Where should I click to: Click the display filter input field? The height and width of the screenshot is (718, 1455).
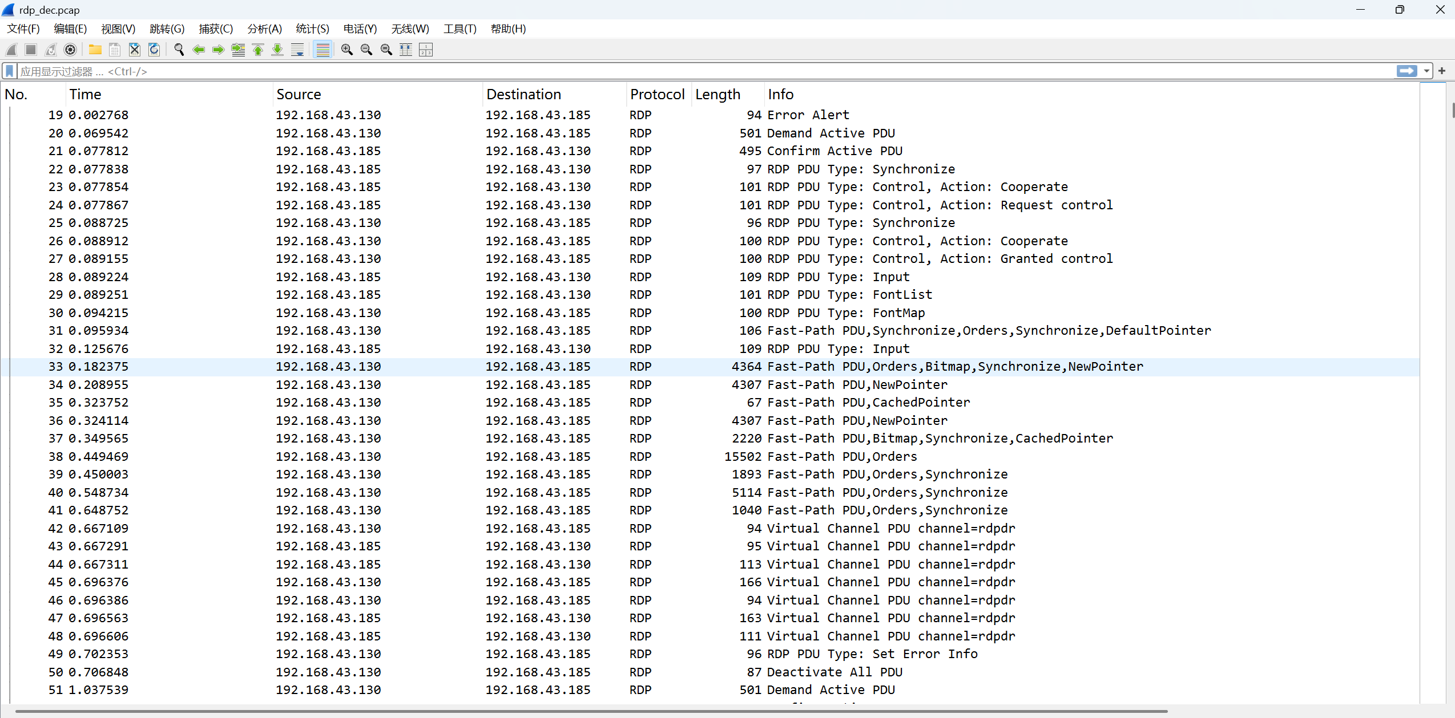[685, 71]
